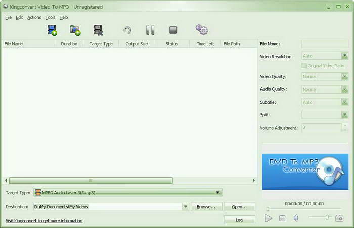Open Video Quality dropdown
354x228 pixels.
click(x=345, y=77)
